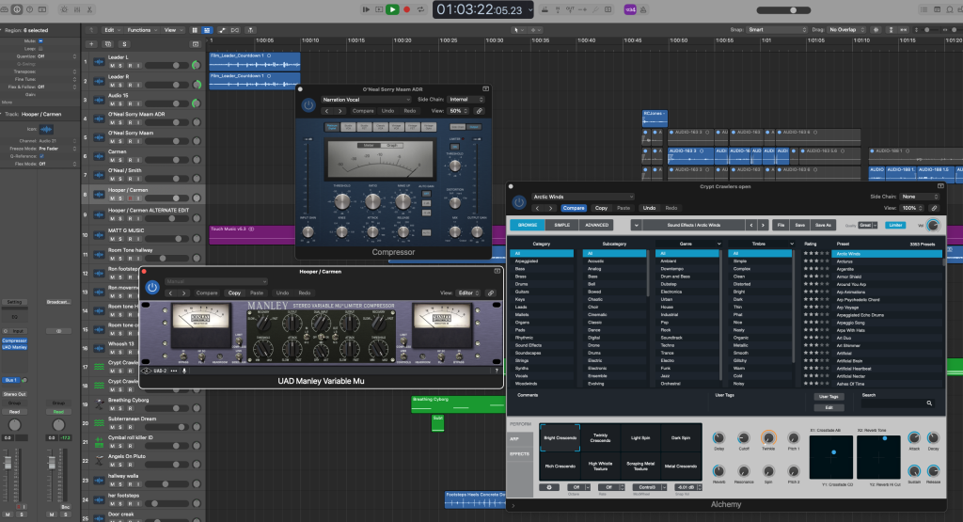This screenshot has width=963, height=522.
Task: Toggle the Alchemy plugin power button
Action: tap(518, 201)
